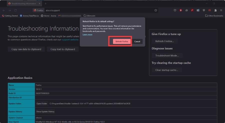Bookmark this page with the star

pyautogui.click(x=156, y=10)
